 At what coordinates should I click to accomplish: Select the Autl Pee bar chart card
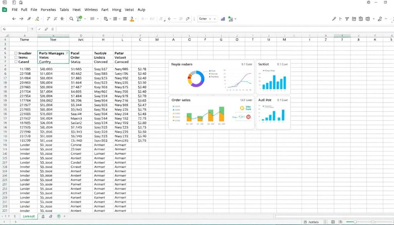[x=273, y=112]
